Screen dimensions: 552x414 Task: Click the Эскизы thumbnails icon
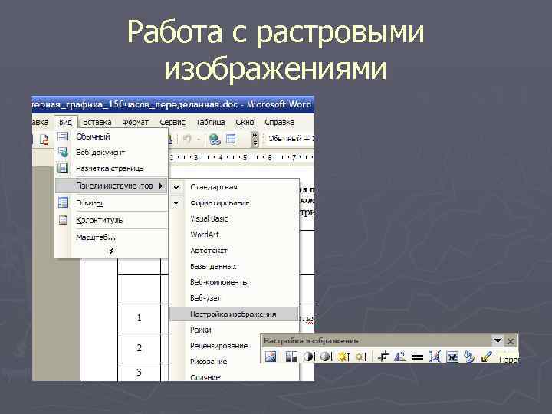[63, 202]
